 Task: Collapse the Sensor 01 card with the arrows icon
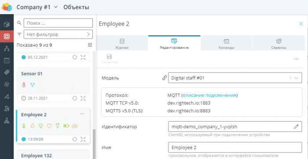point(83,98)
